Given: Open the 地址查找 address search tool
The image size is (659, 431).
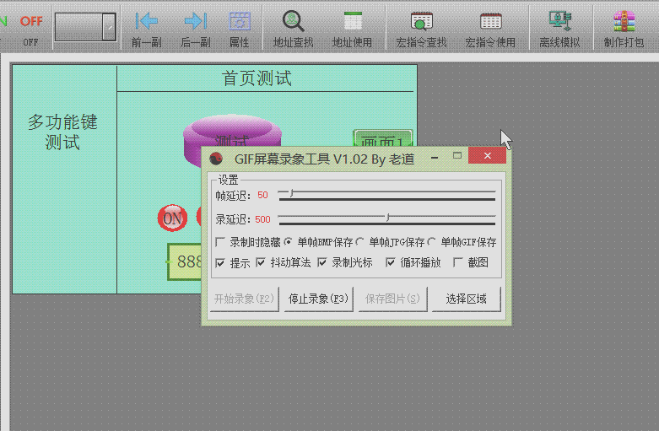Looking at the screenshot, I should tap(293, 22).
